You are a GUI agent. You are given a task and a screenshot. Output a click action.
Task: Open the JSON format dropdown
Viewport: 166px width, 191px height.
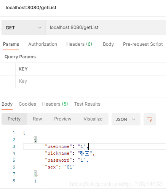click(x=126, y=119)
